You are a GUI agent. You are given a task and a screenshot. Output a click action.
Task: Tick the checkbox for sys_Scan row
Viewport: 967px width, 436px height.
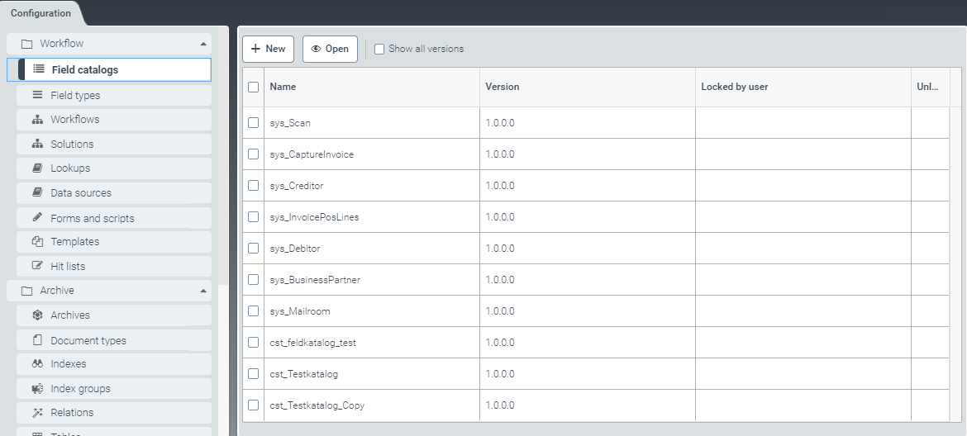click(x=254, y=123)
